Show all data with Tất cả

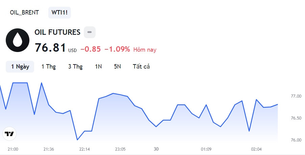point(141,67)
